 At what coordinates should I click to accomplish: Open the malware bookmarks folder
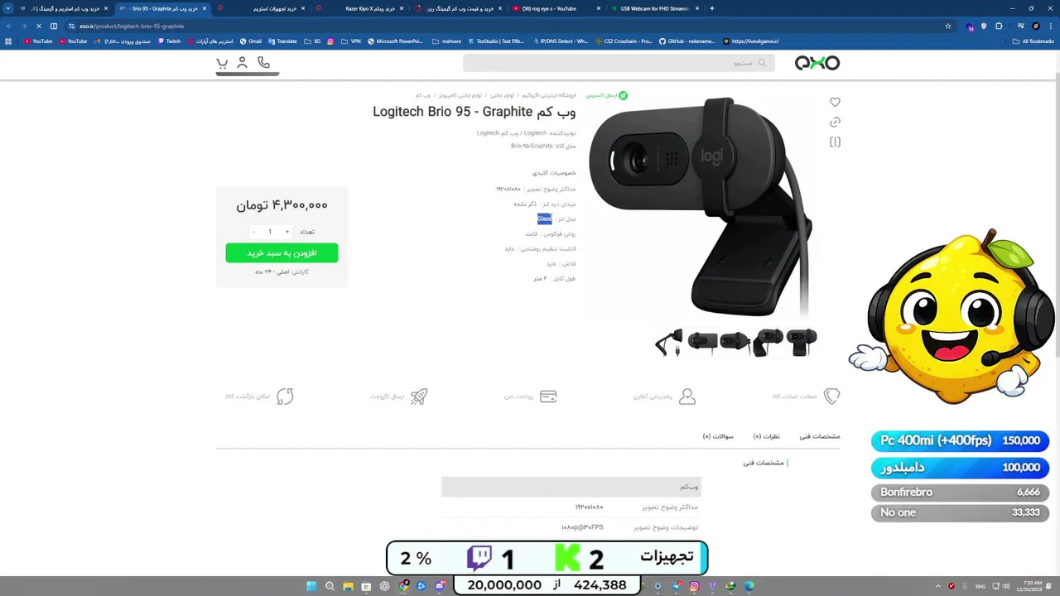point(447,41)
